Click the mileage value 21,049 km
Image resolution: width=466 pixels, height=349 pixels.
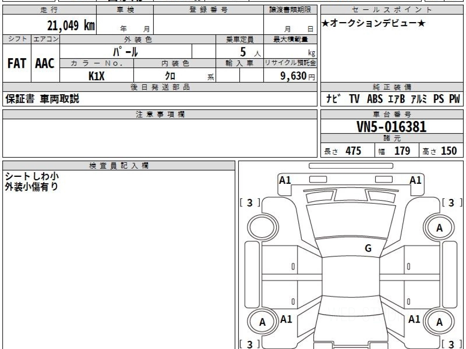click(71, 26)
